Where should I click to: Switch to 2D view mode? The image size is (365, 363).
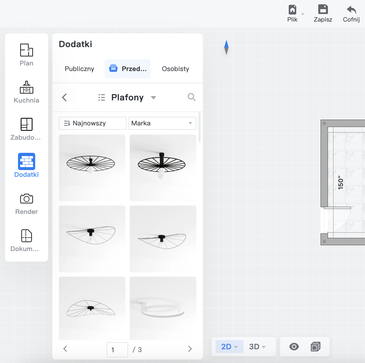229,347
